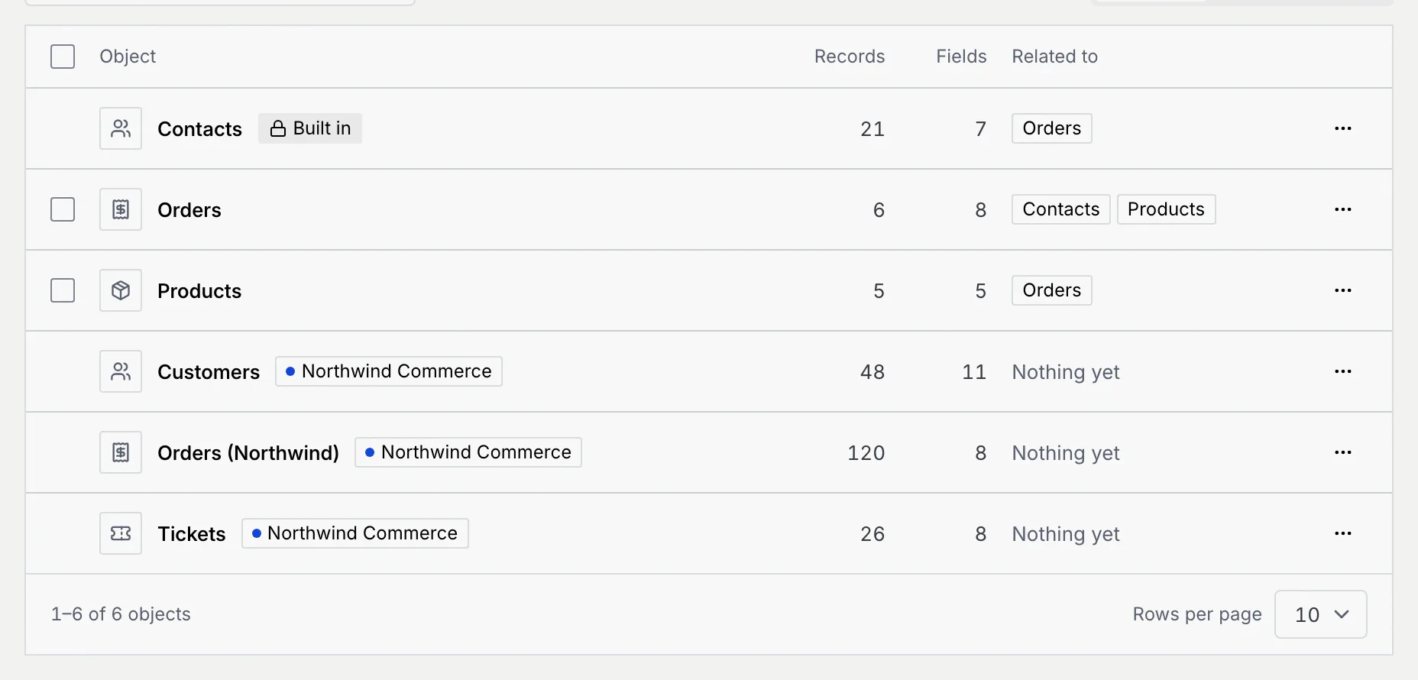Click the 21 records value for Contacts
This screenshot has width=1418, height=680.
point(872,129)
